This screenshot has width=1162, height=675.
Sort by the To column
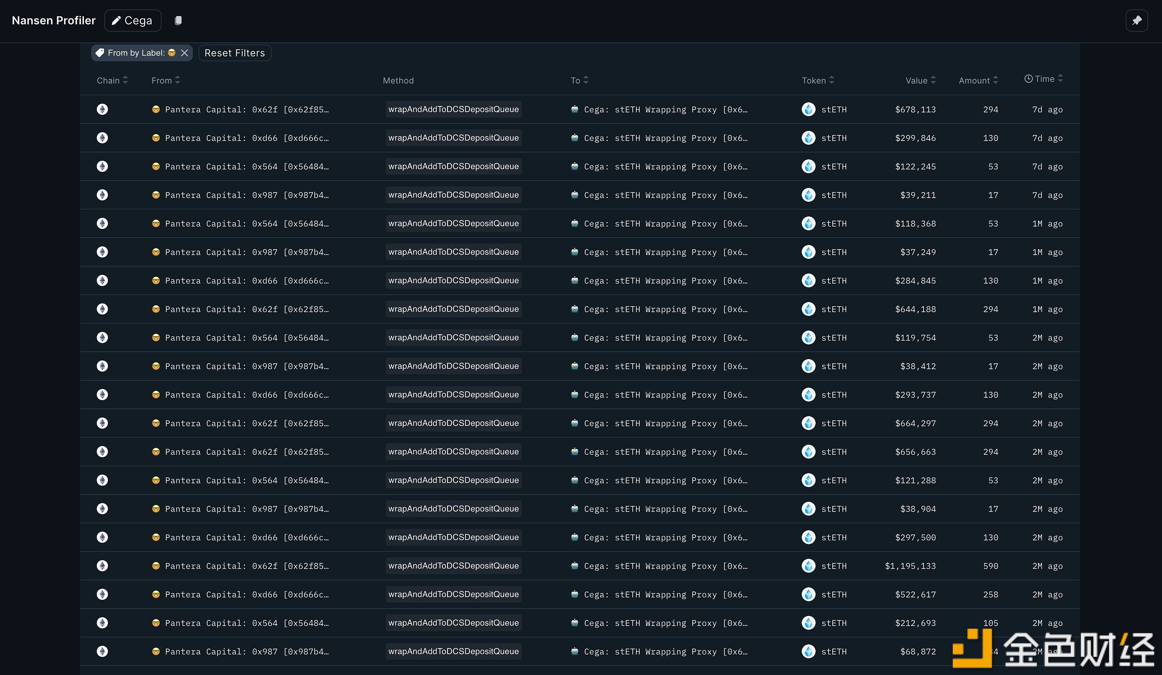tap(579, 80)
